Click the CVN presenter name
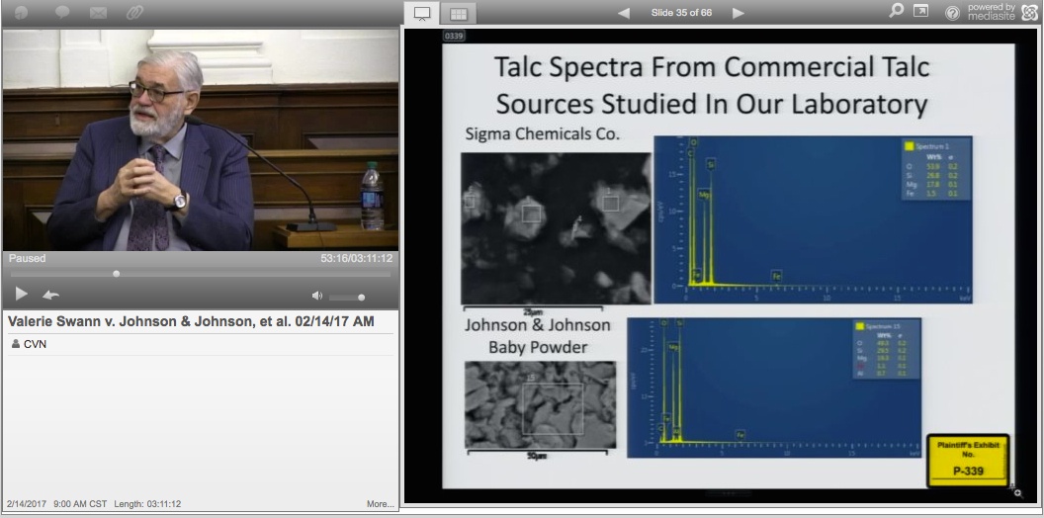Screen dimensions: 1044x518 pos(35,344)
